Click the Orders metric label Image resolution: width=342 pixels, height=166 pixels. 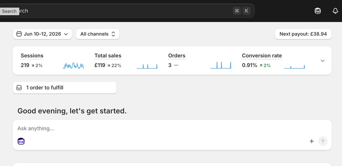click(x=177, y=56)
